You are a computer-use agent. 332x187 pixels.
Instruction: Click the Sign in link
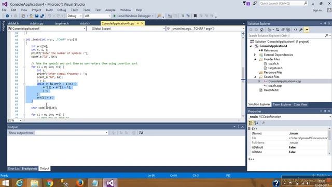(317, 10)
